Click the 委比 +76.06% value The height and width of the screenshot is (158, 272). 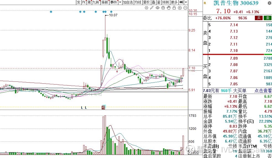point(223,18)
